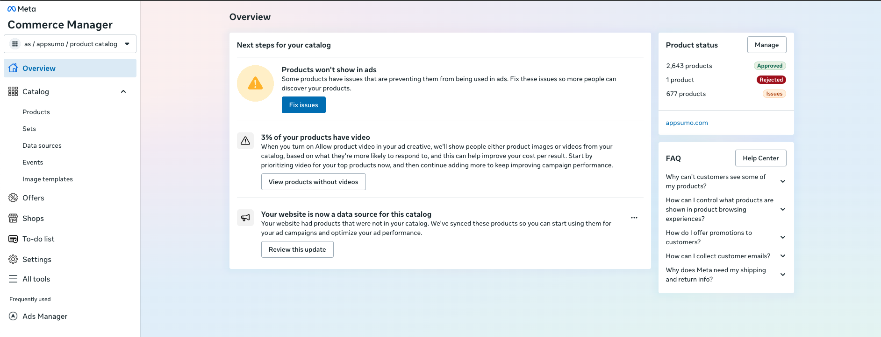The image size is (881, 337).
Task: Open the three-dot options on website data source notice
Action: click(x=634, y=218)
